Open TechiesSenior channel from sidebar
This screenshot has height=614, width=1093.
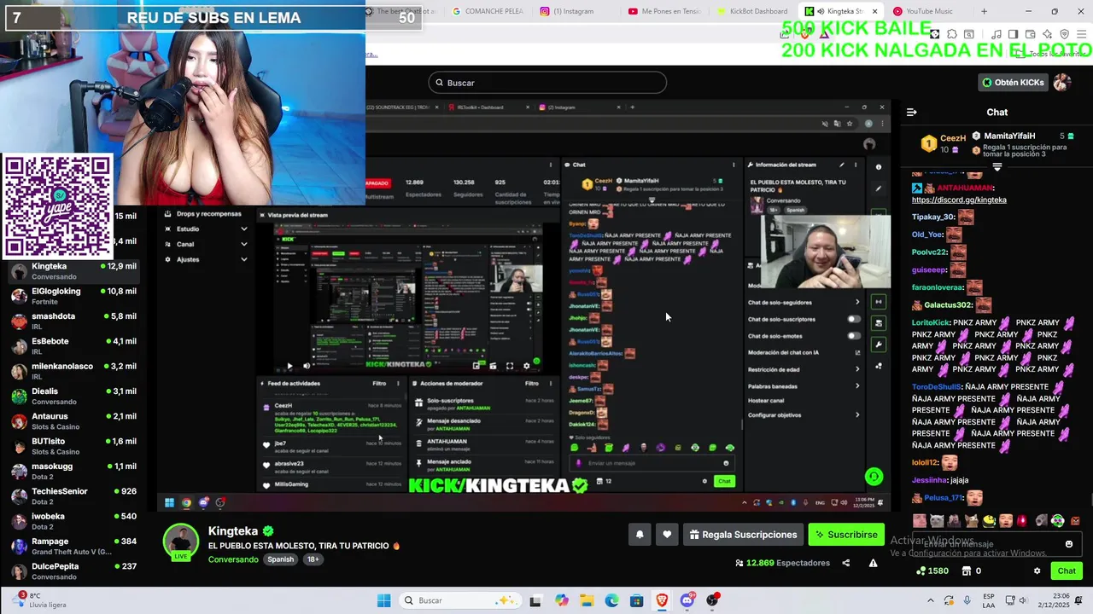(73, 496)
